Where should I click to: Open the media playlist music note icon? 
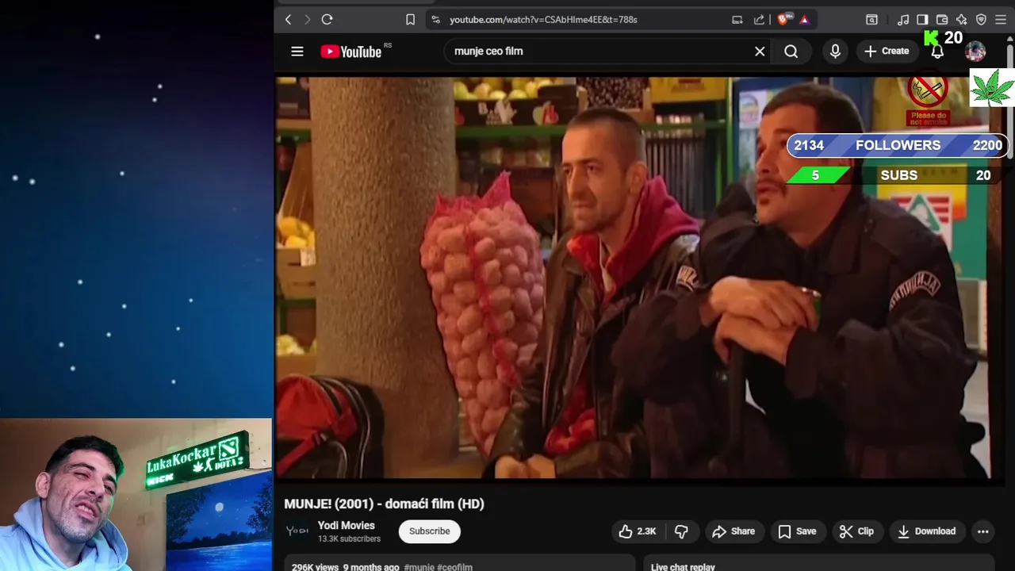(x=903, y=20)
